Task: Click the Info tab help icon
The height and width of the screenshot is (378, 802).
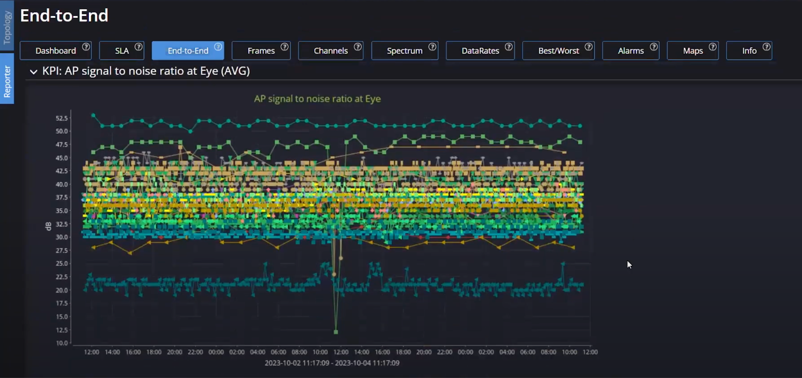Action: 766,47
